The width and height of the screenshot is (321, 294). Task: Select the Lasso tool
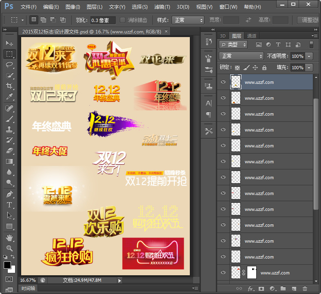[x=9, y=64]
